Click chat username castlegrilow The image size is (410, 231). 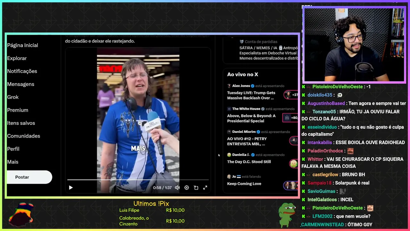coord(325,175)
